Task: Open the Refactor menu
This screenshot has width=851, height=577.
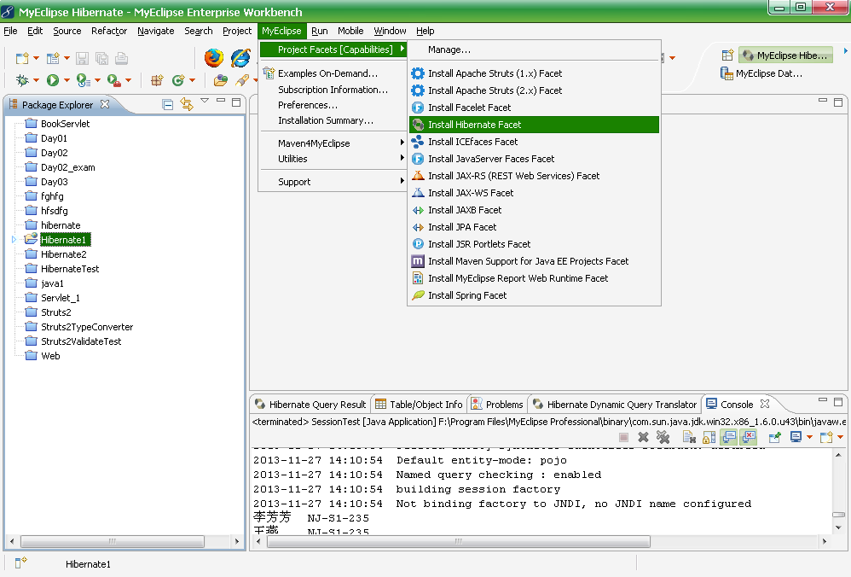Action: pyautogui.click(x=109, y=31)
